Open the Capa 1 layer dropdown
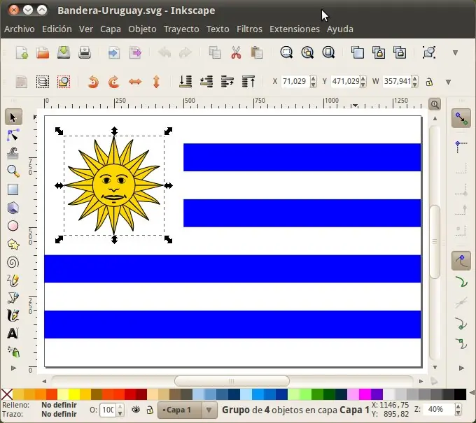The height and width of the screenshot is (423, 476). (209, 410)
